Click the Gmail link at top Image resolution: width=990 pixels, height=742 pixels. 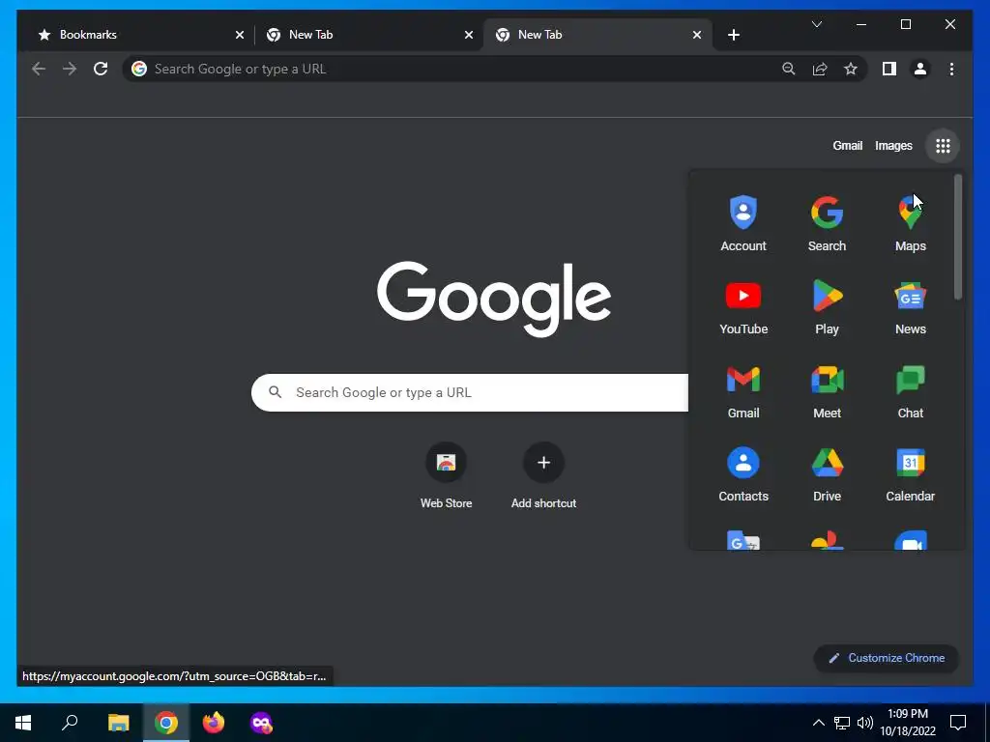847,146
